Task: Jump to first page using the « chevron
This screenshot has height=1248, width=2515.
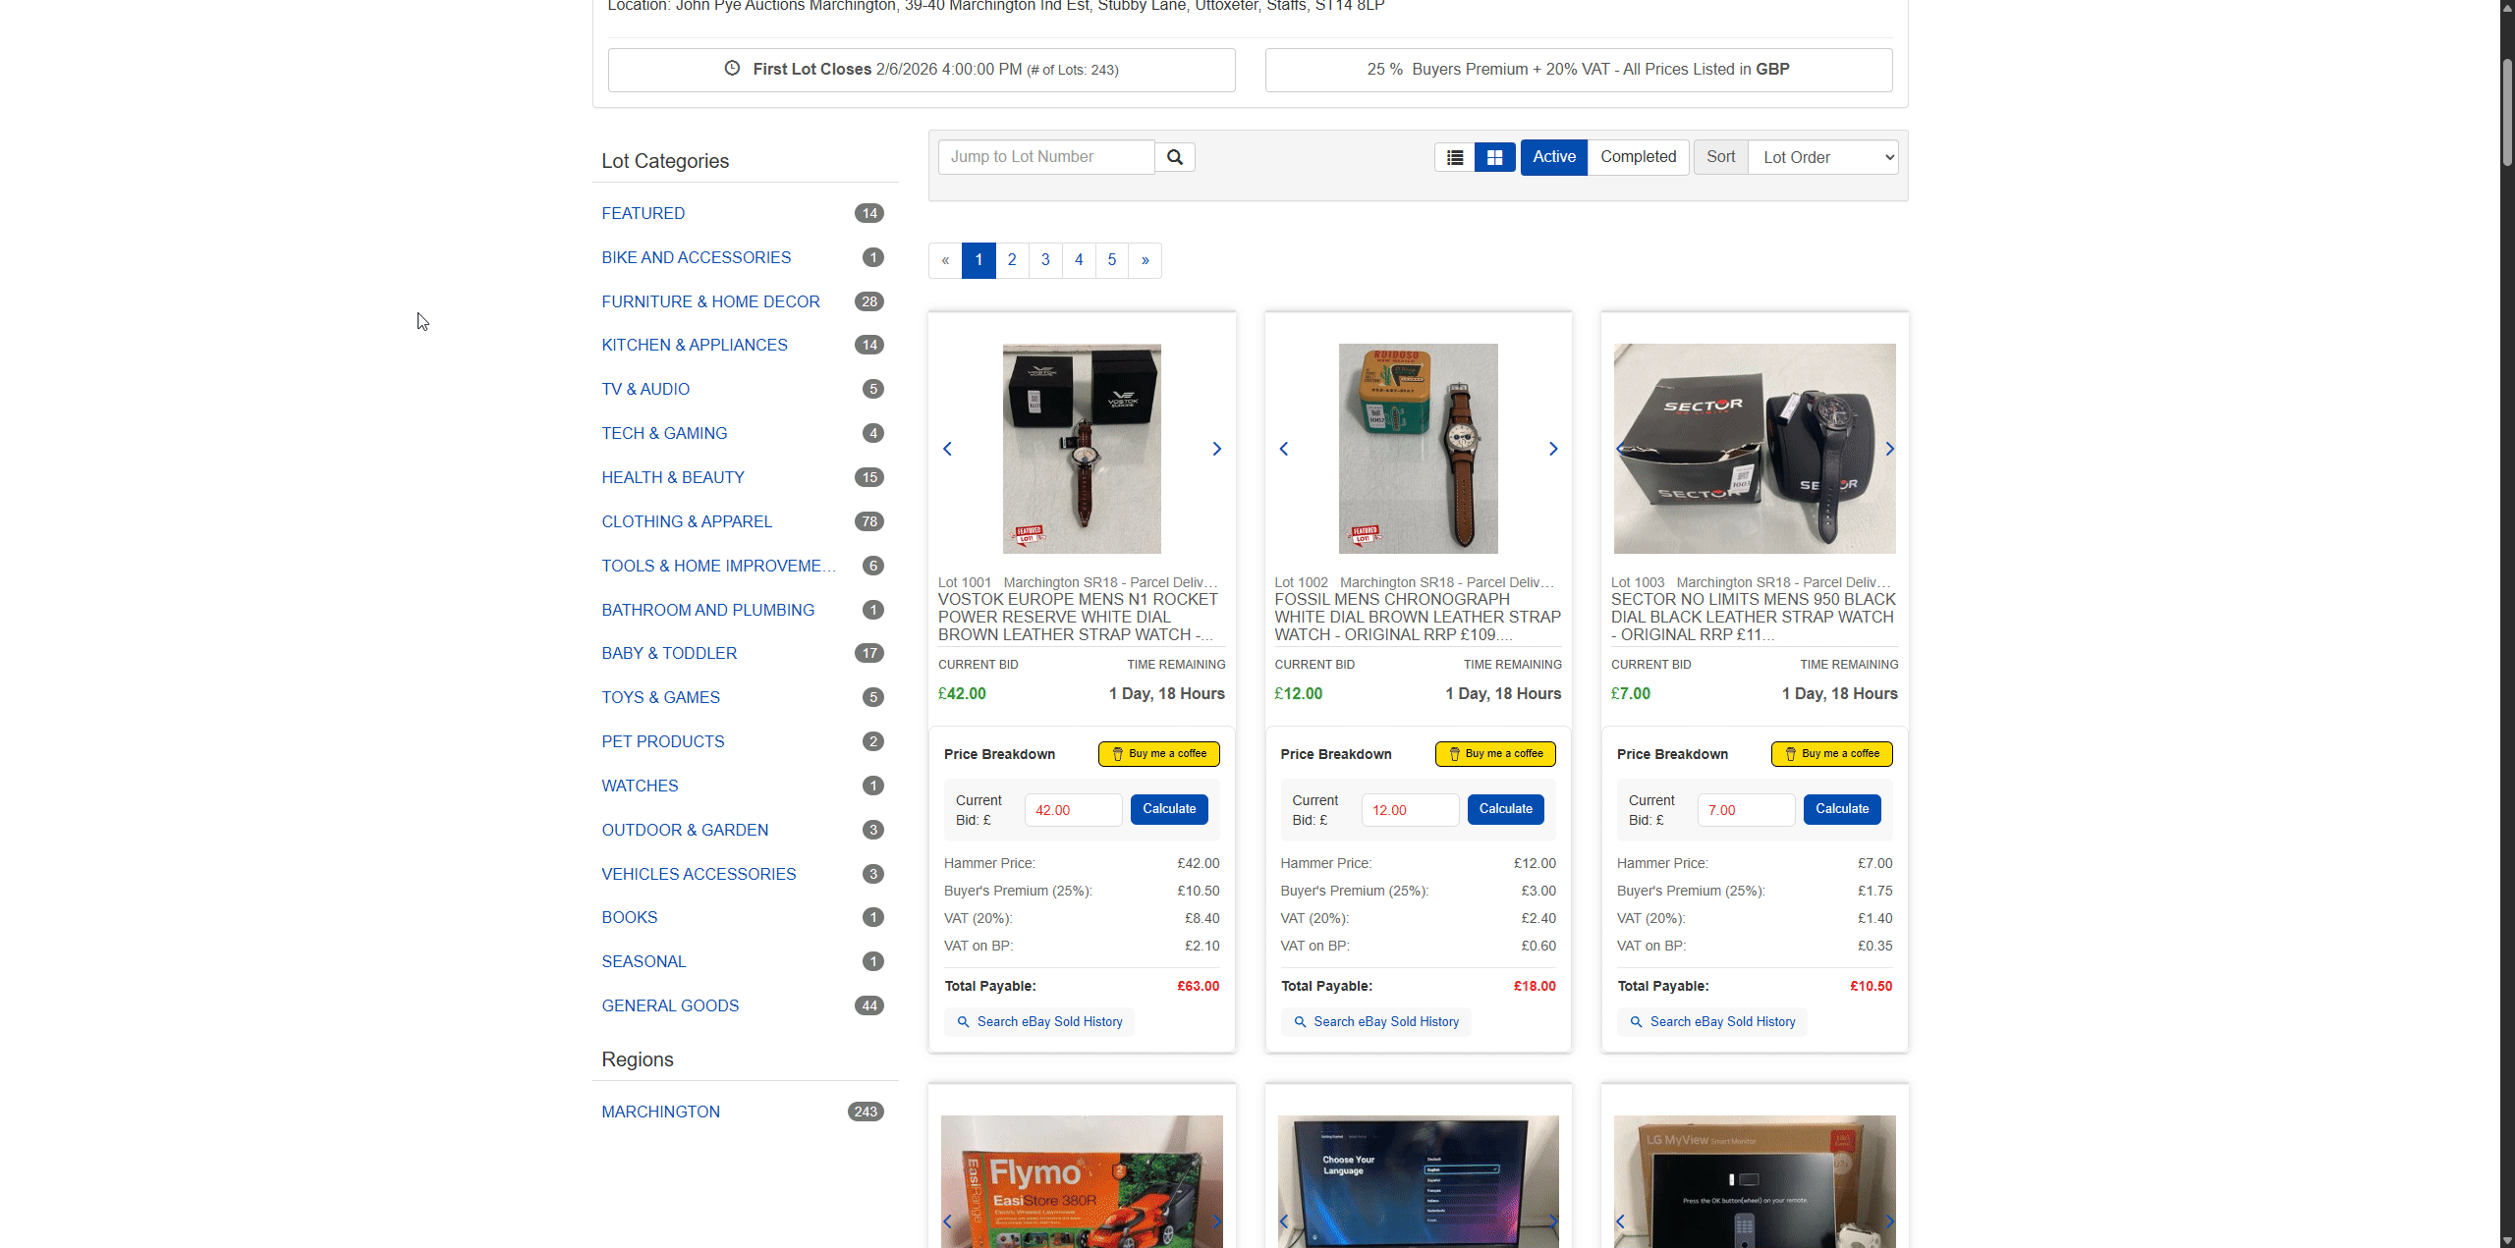Action: (944, 260)
